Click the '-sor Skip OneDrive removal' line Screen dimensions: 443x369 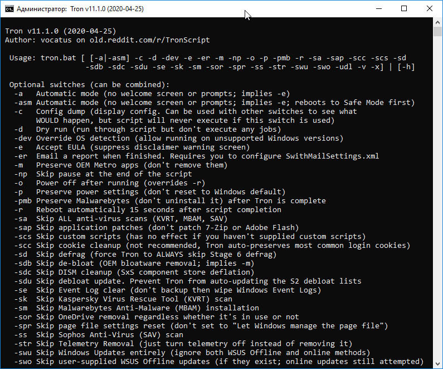pos(156,317)
